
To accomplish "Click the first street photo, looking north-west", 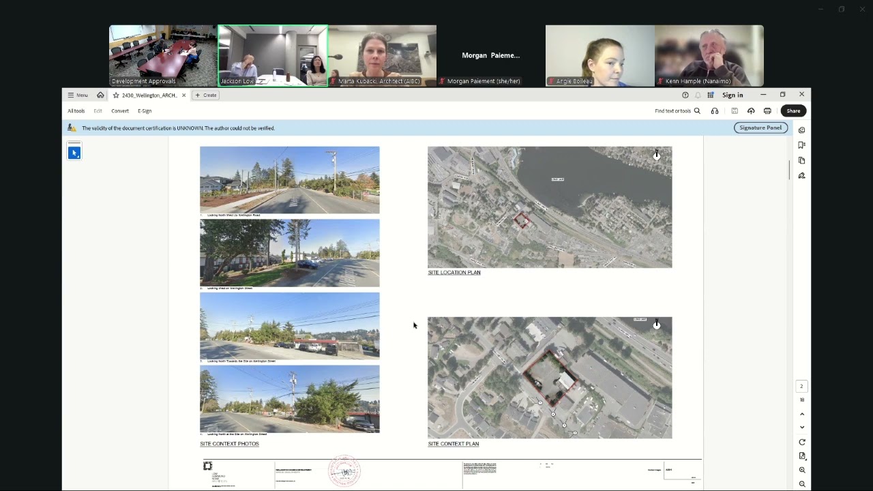I will (x=290, y=180).
